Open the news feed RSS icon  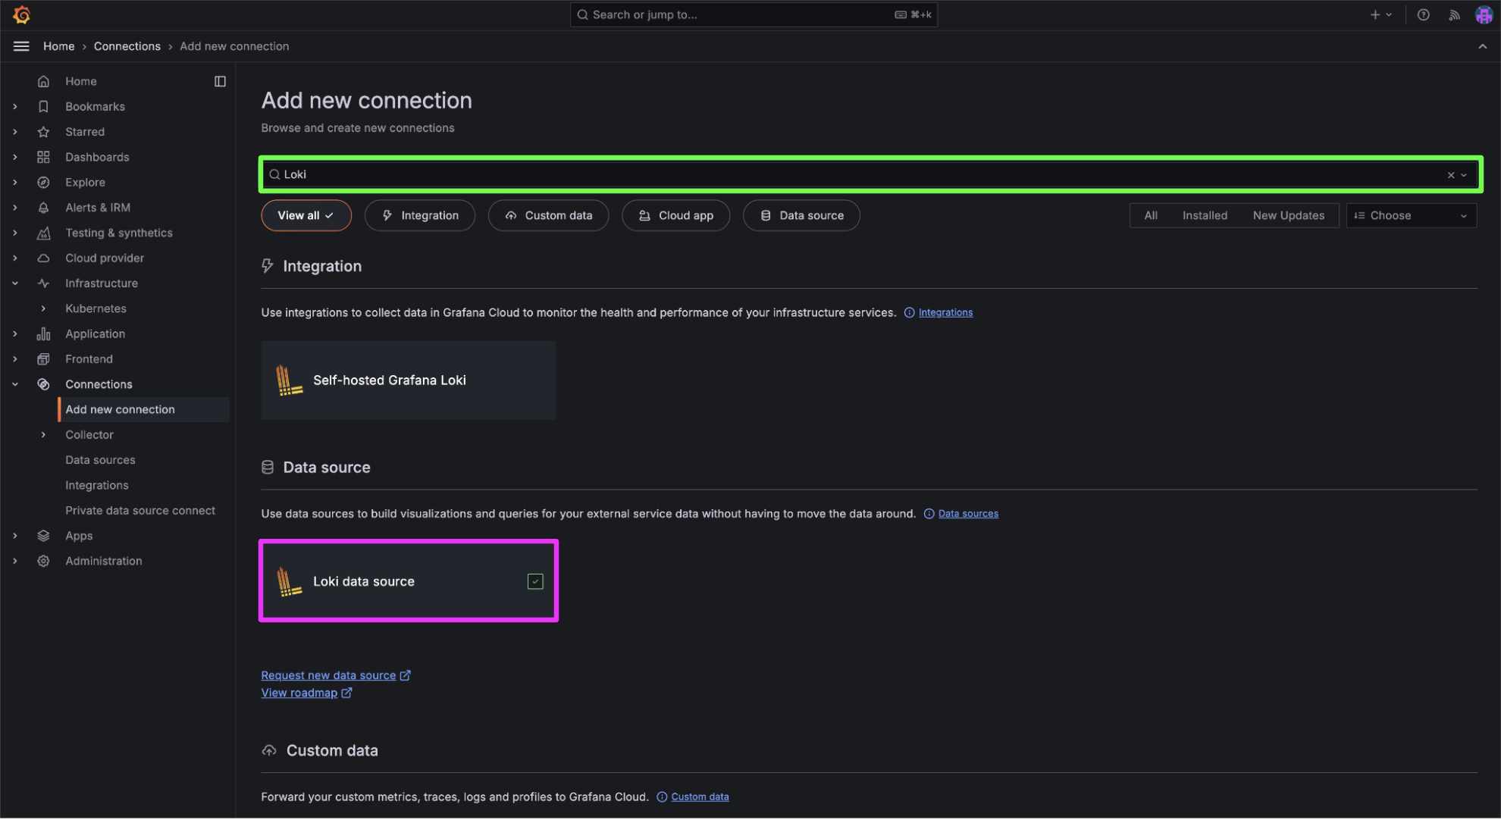point(1453,14)
